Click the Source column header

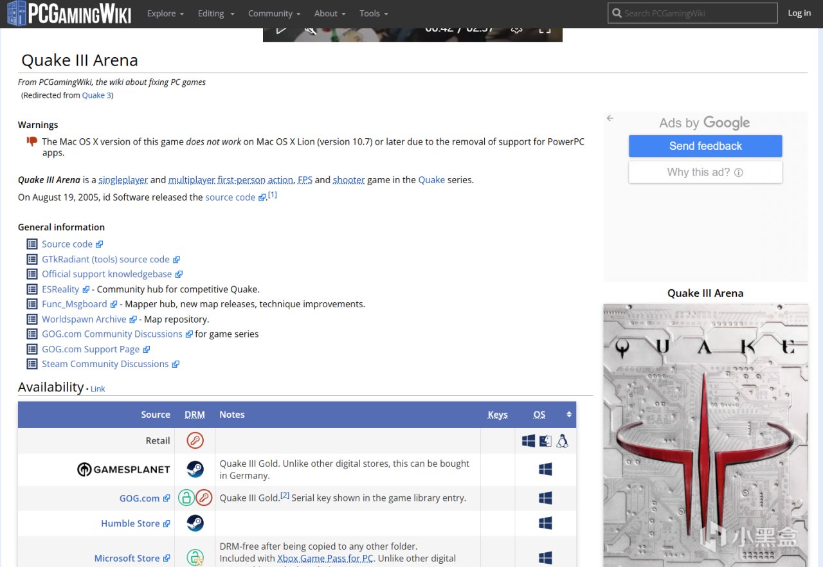[156, 415]
